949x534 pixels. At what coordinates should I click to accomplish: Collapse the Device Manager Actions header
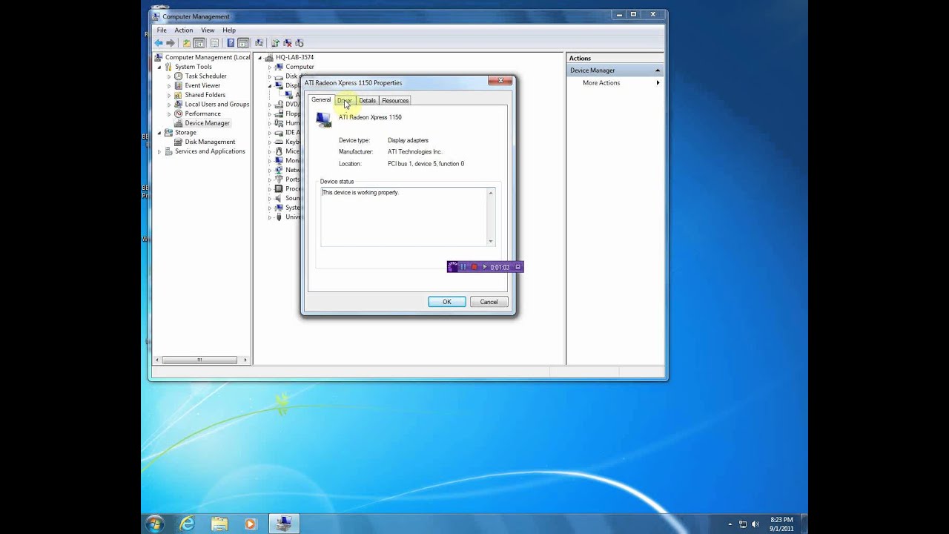(x=658, y=70)
